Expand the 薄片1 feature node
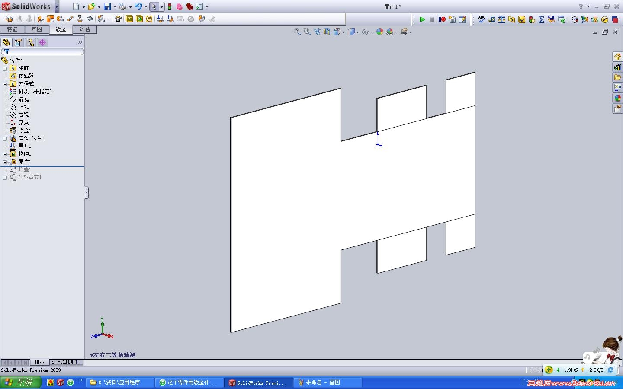This screenshot has height=389, width=623. click(x=5, y=162)
